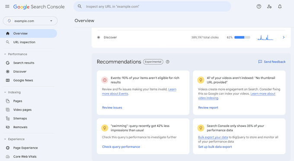Collapse the Performance sidebar section
Image resolution: width=294 pixels, height=161 pixels.
tap(5, 54)
